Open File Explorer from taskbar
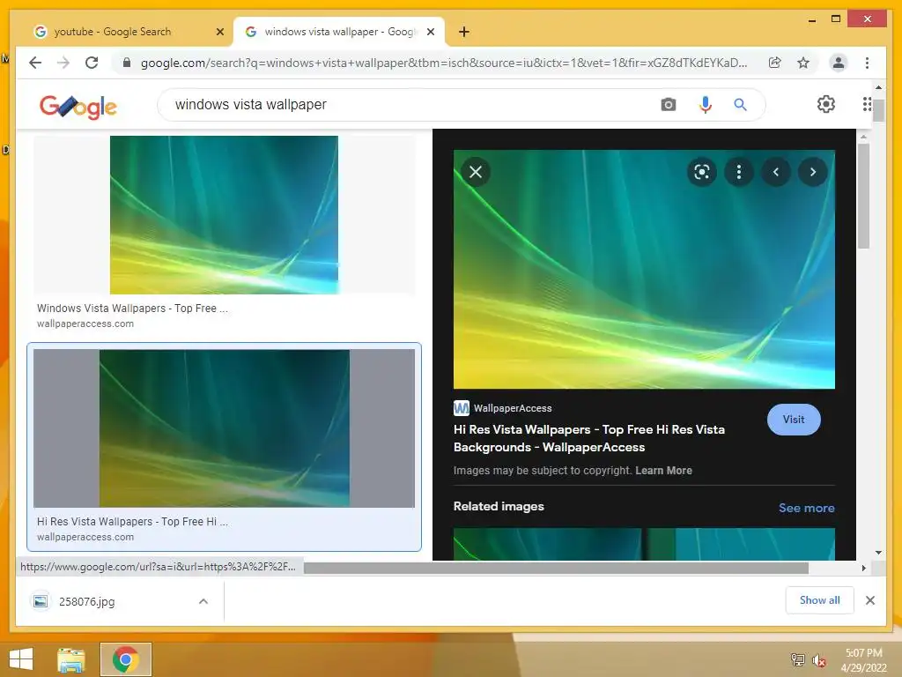The image size is (902, 677). click(x=71, y=659)
